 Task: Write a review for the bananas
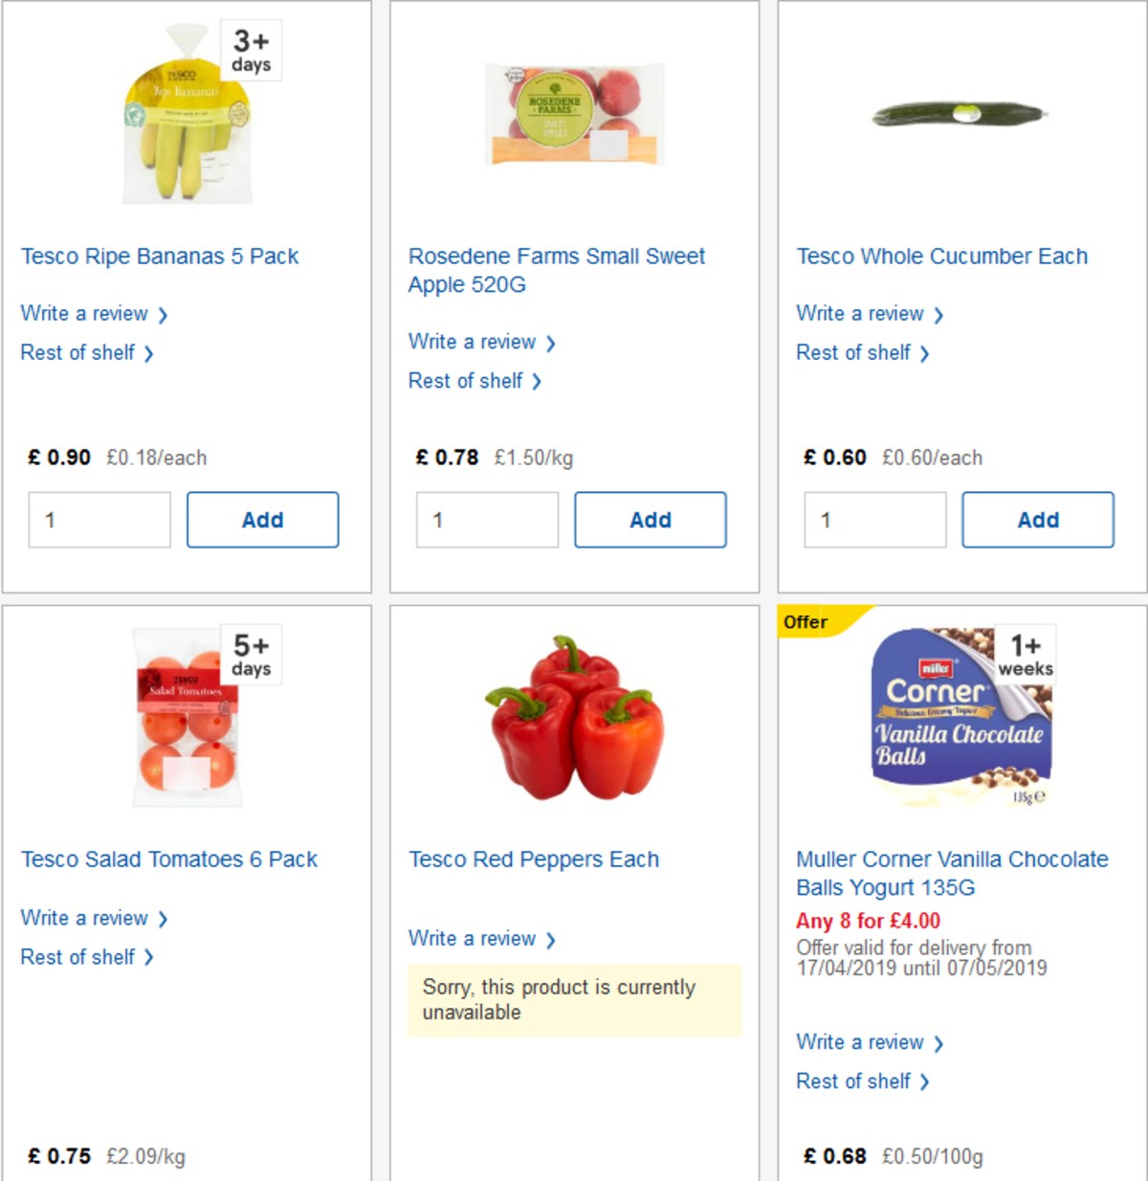point(85,313)
